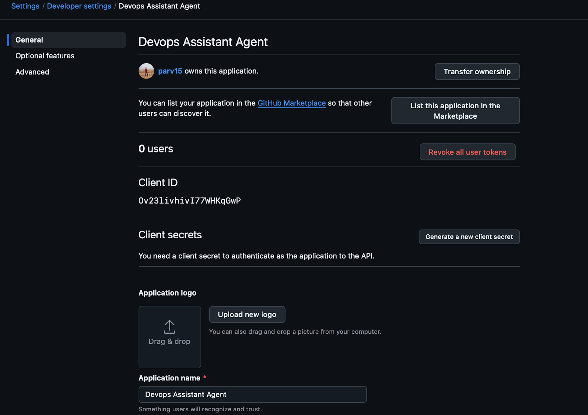Screen dimensions: 588x415
Task: Click the 'Devops Assistant Agent' page heading
Action: point(203,42)
